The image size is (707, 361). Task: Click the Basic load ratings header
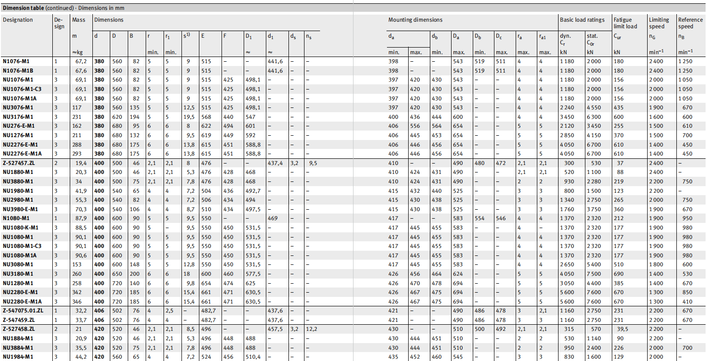tap(582, 20)
